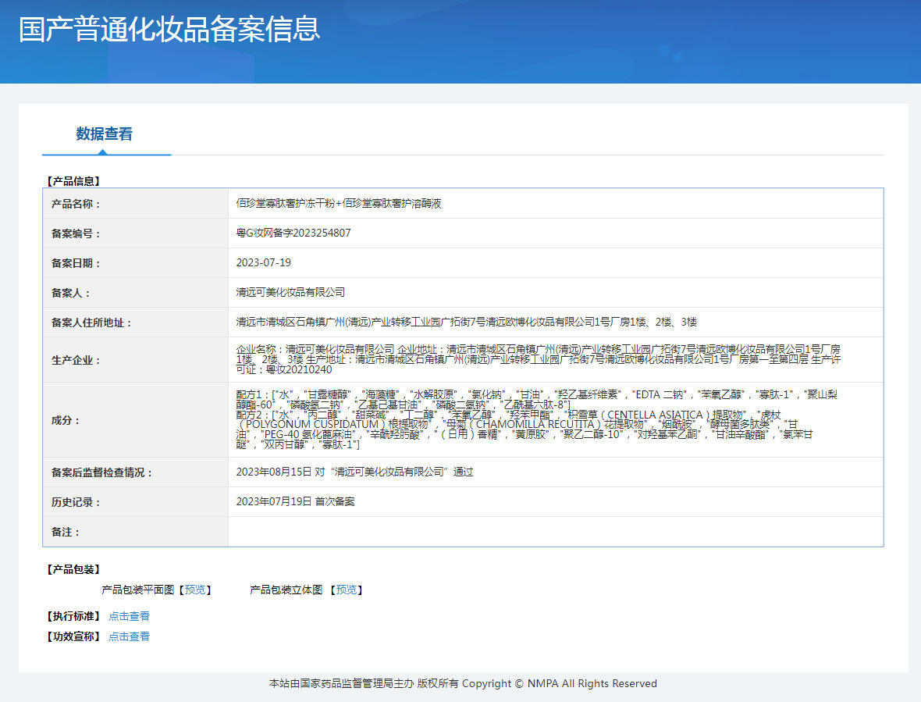Click the filing number 粤G妆网备字2023254807

point(293,233)
